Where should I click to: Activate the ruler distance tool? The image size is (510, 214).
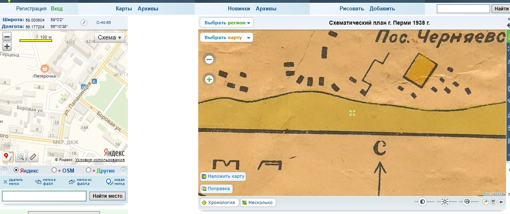tap(33, 157)
